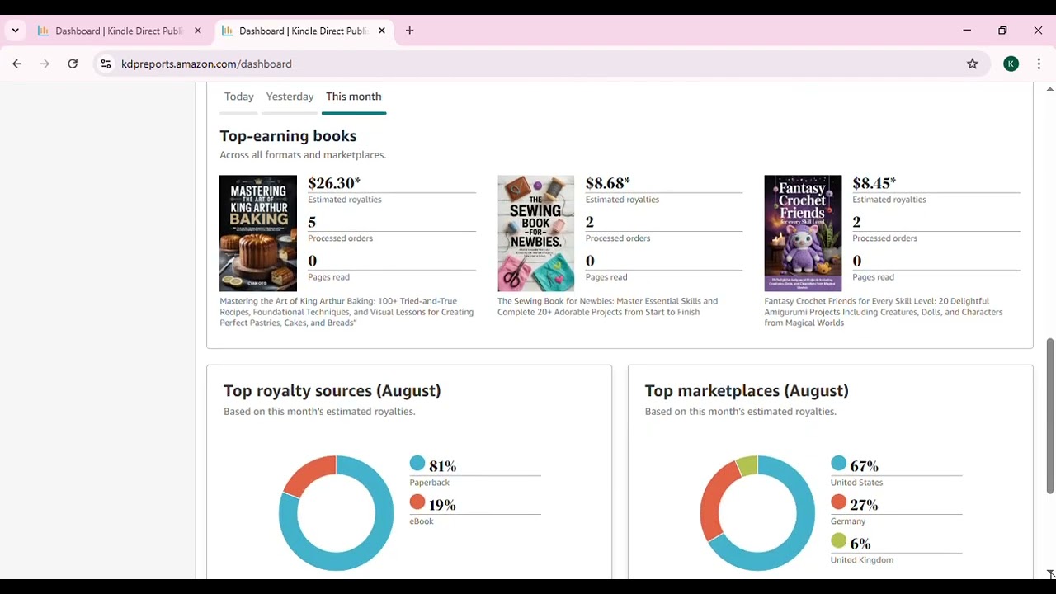Open Mastering King Arthur Baking cover
The width and height of the screenshot is (1056, 594).
[x=258, y=233]
